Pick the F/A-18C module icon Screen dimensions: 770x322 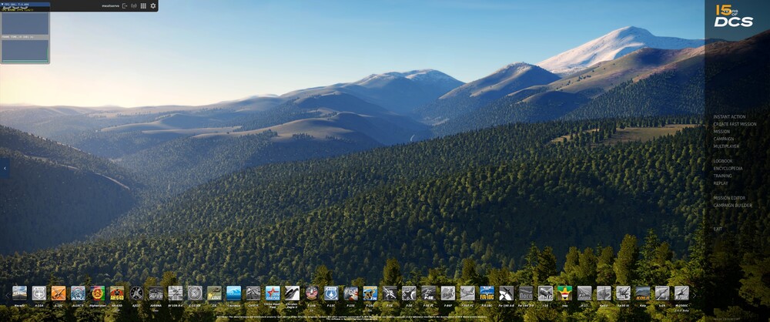487,293
